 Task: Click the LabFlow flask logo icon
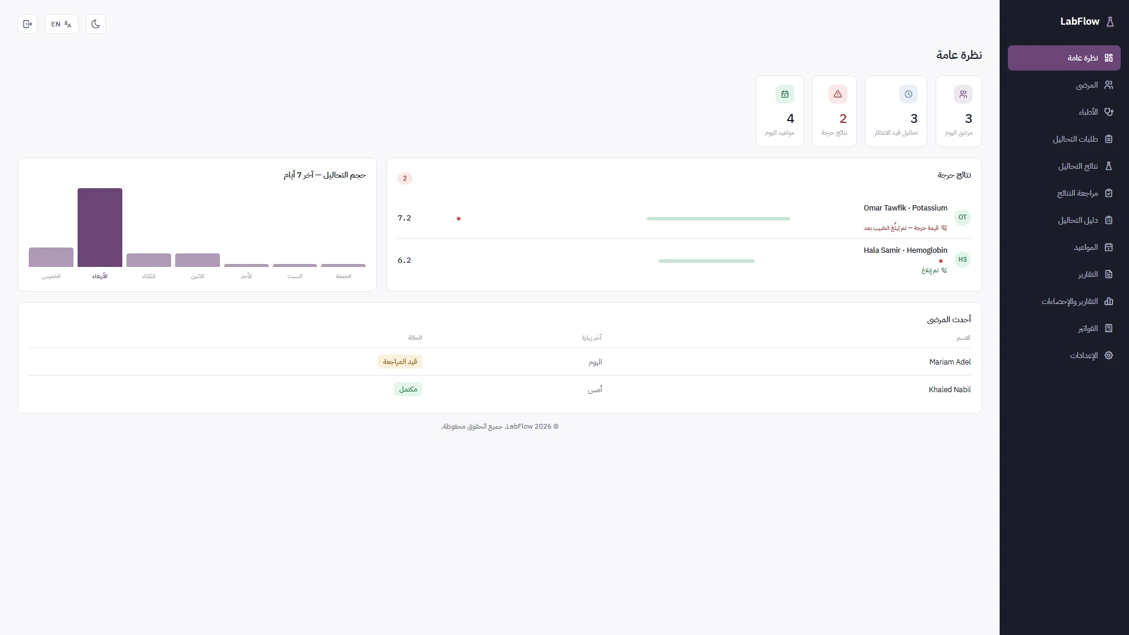tap(1110, 22)
